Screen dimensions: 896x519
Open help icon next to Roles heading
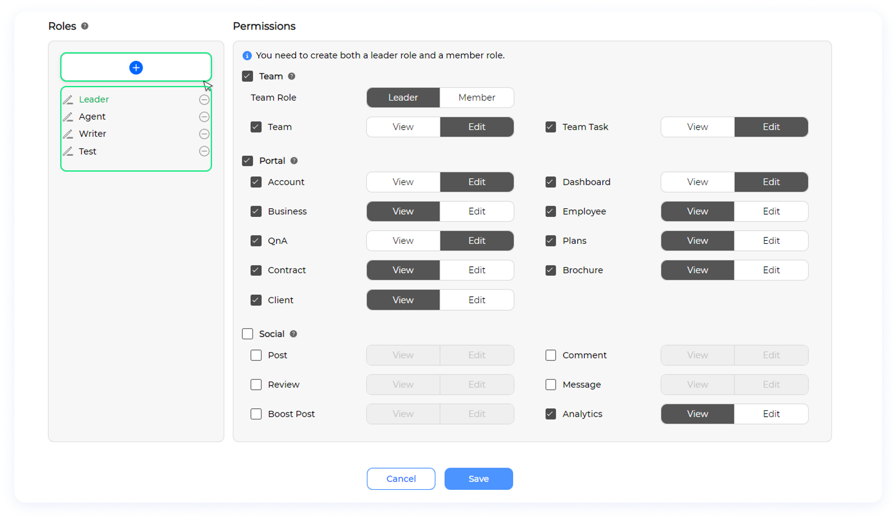click(x=85, y=26)
